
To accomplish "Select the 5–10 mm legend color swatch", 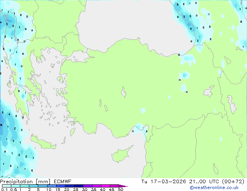I will 42,186.
